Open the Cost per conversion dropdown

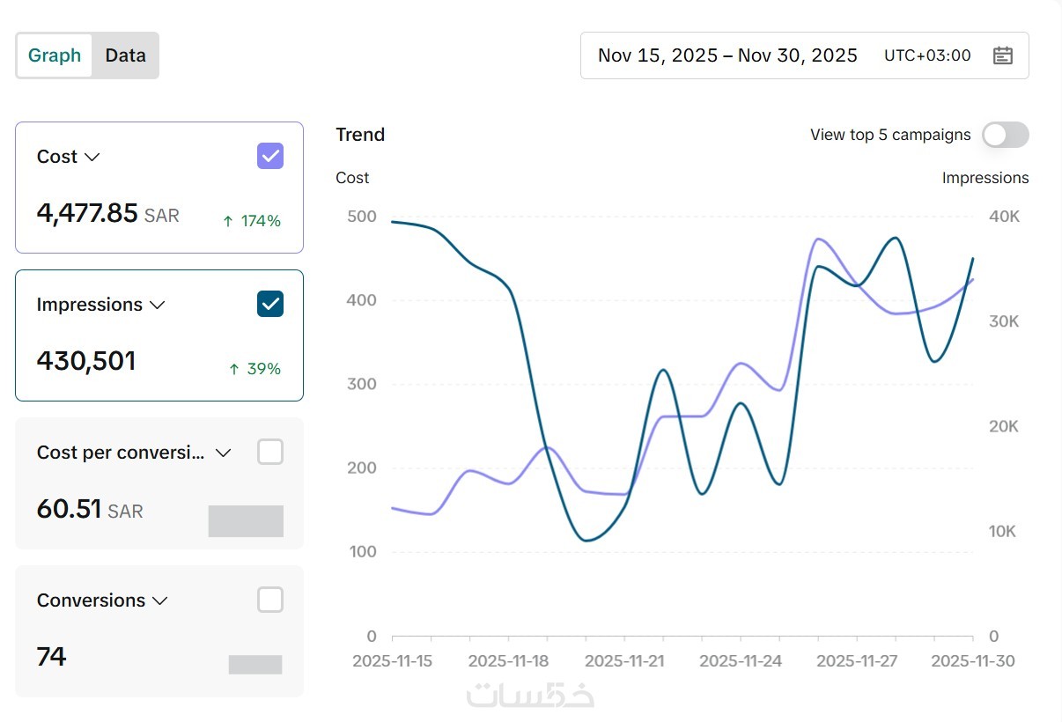tap(224, 453)
